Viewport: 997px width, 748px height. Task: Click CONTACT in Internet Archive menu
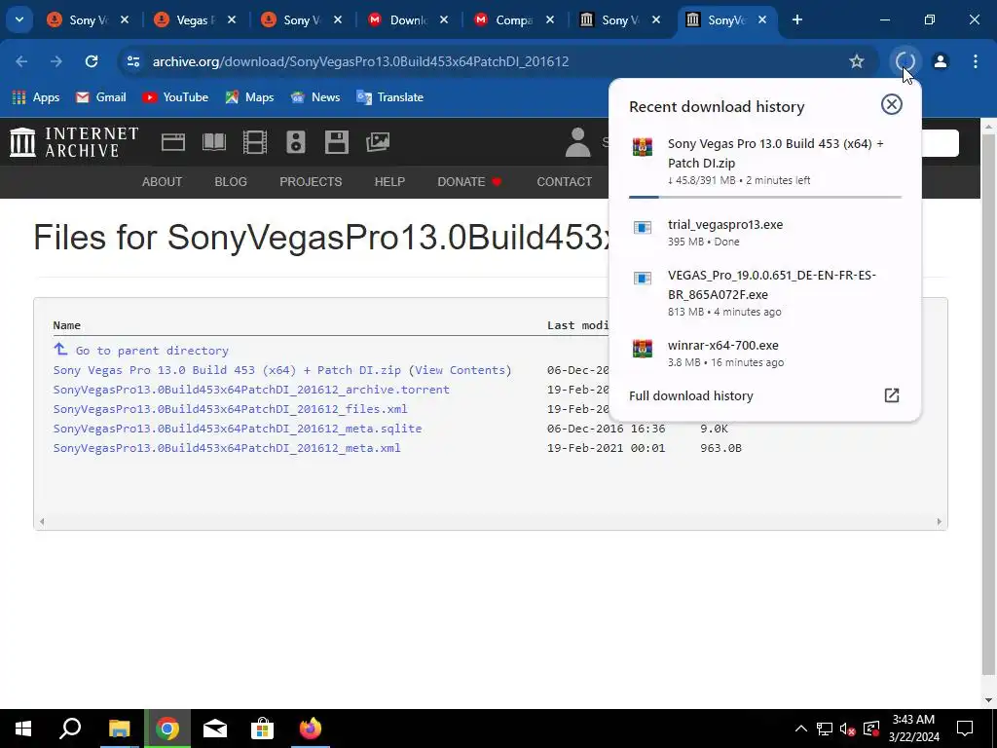tap(564, 182)
